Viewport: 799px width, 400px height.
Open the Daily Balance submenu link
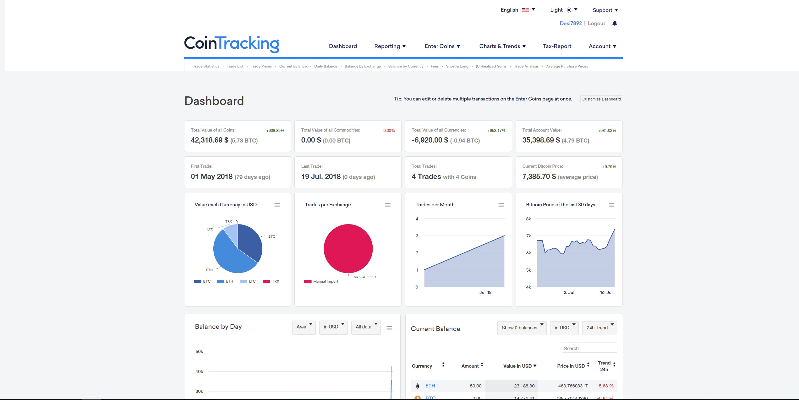326,66
